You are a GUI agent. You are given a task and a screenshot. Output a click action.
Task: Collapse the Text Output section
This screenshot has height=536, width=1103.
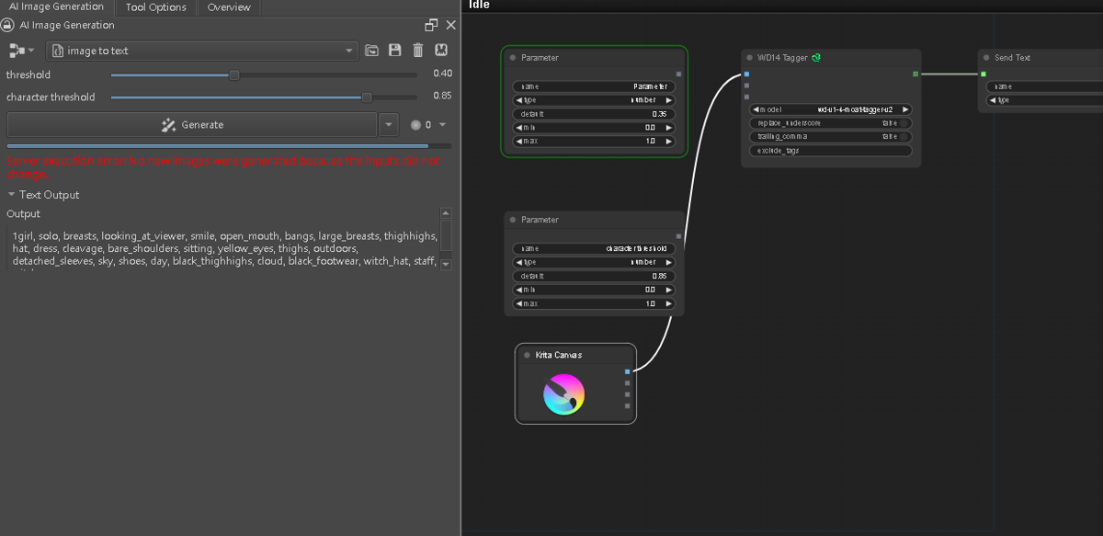[x=11, y=194]
